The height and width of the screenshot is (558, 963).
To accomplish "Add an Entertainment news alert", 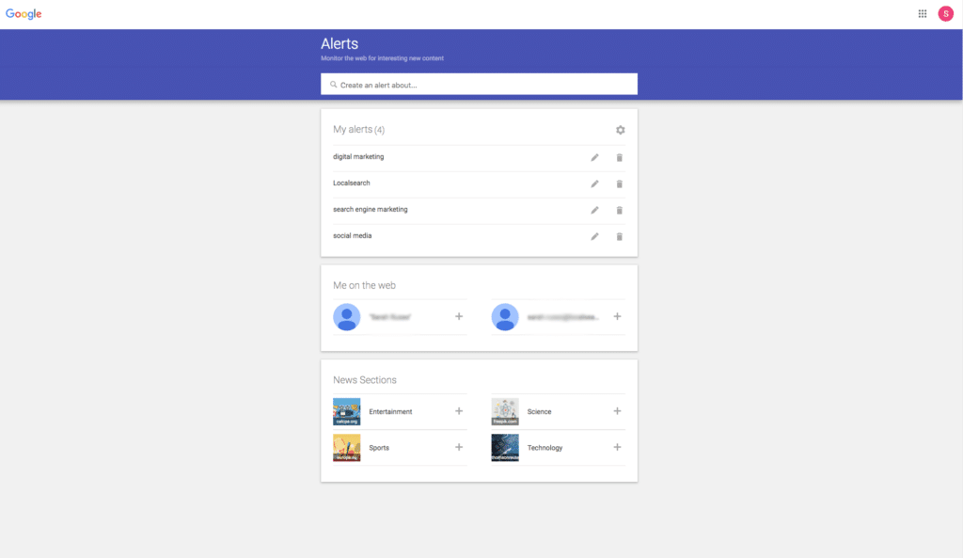I will click(459, 411).
